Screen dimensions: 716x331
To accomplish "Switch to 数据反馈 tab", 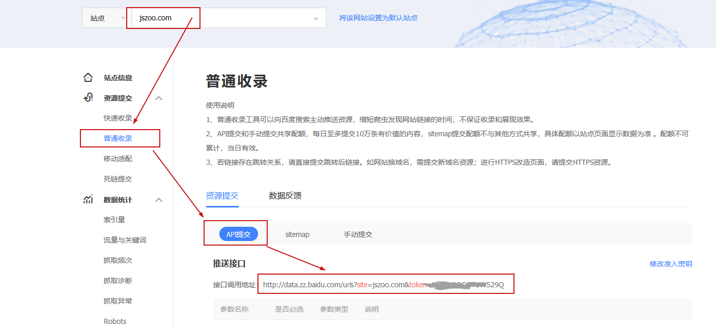I will point(285,196).
